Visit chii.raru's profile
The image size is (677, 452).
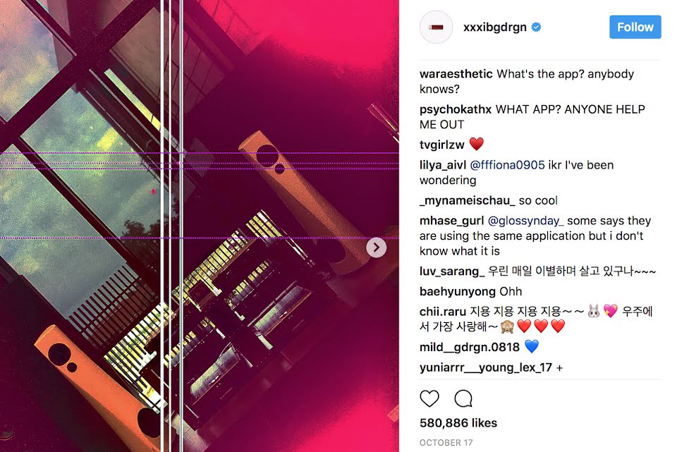[x=443, y=312]
